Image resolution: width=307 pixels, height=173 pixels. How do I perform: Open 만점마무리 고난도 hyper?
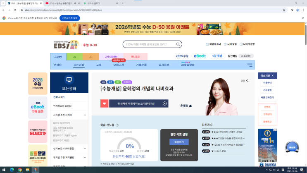pyautogui.click(x=65, y=135)
